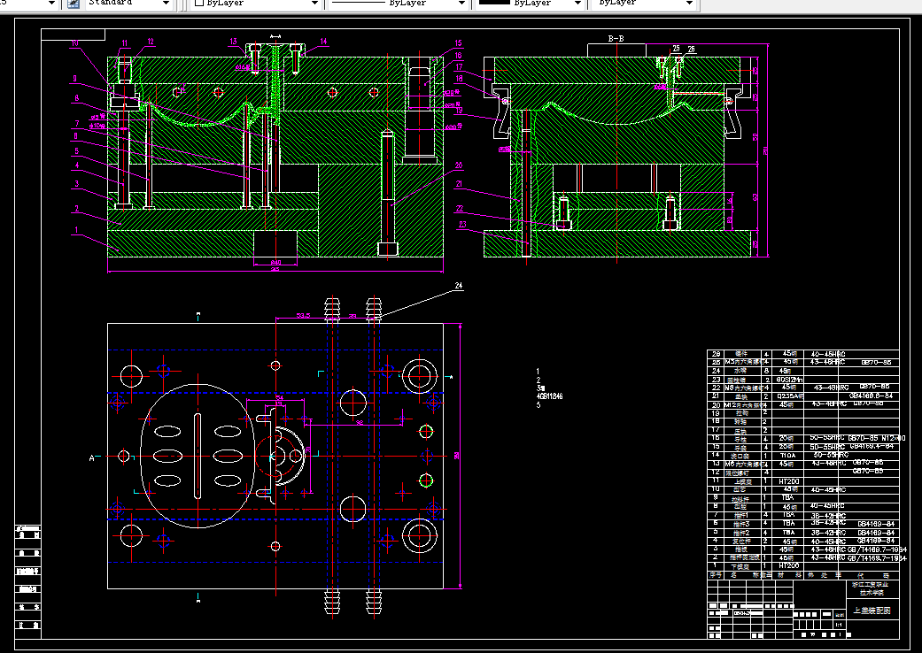
Task: Select part balloon number 9
Action: [x=74, y=78]
